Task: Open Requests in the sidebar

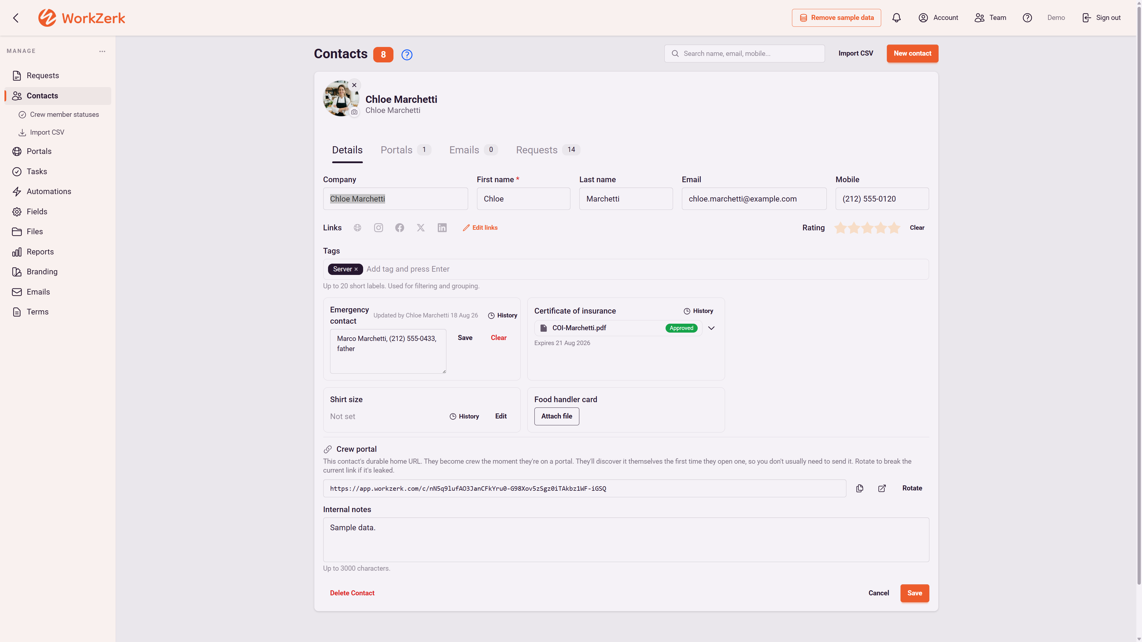Action: [x=58, y=76]
